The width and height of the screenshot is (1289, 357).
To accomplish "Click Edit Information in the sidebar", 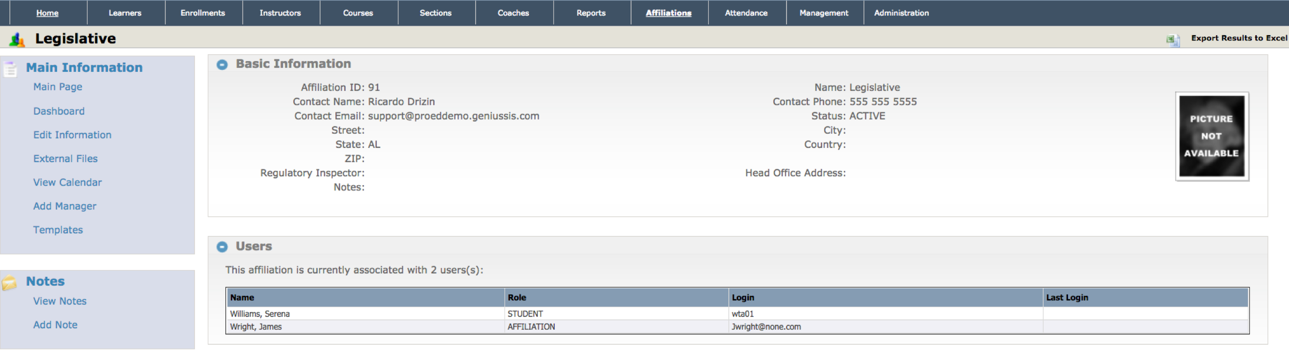I will pyautogui.click(x=72, y=135).
